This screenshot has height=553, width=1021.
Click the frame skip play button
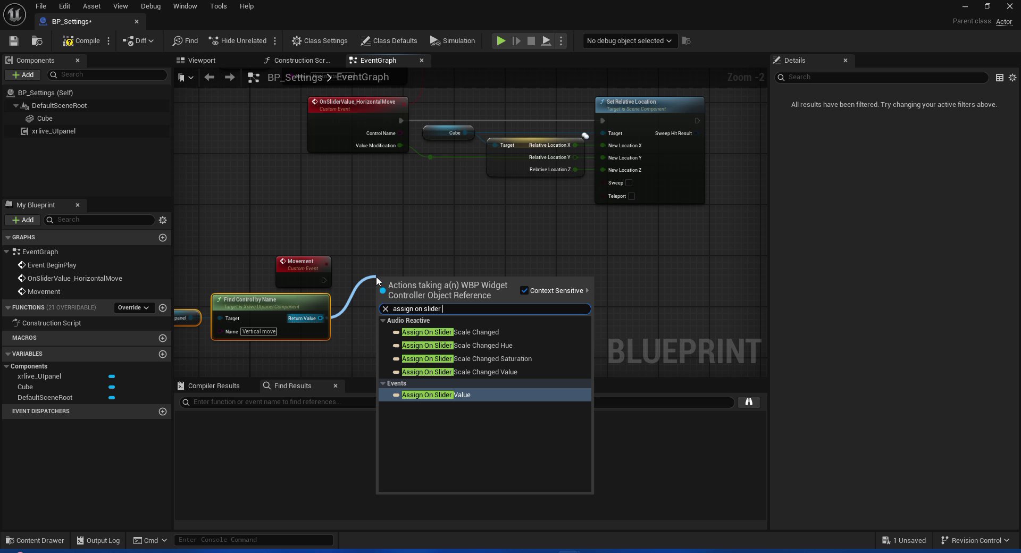tap(516, 41)
